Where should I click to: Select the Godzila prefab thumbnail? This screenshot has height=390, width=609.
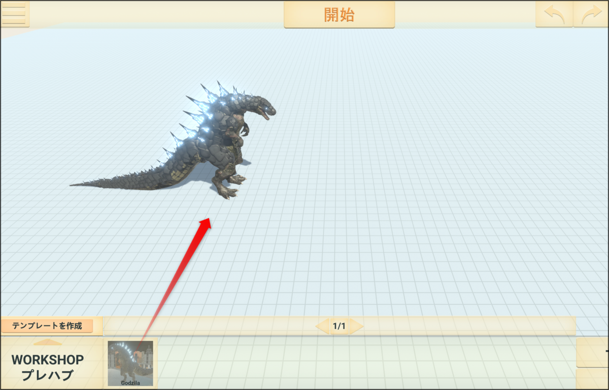tap(130, 364)
